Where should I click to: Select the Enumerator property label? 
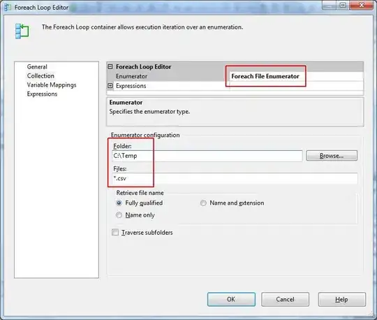131,76
